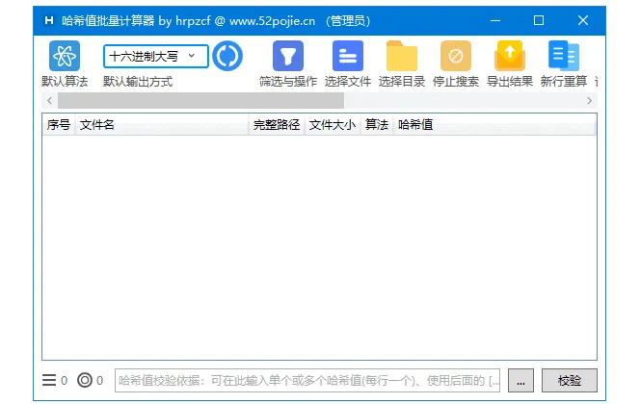Choose files with the 选择文件 icon

click(348, 56)
